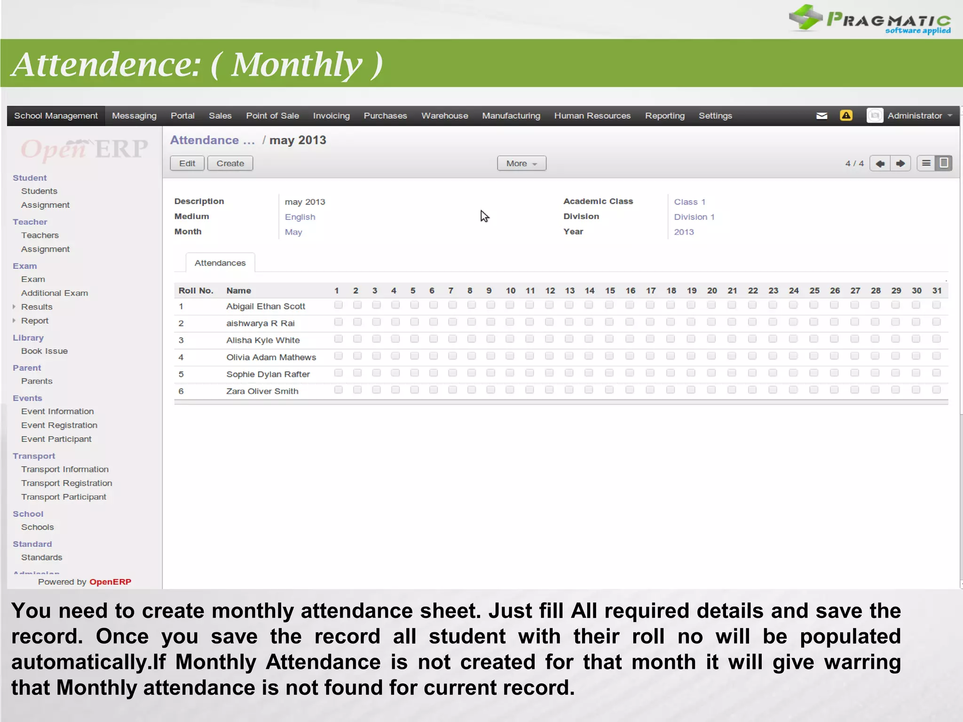Select the Attendances tab
This screenshot has width=963, height=722.
pos(220,263)
